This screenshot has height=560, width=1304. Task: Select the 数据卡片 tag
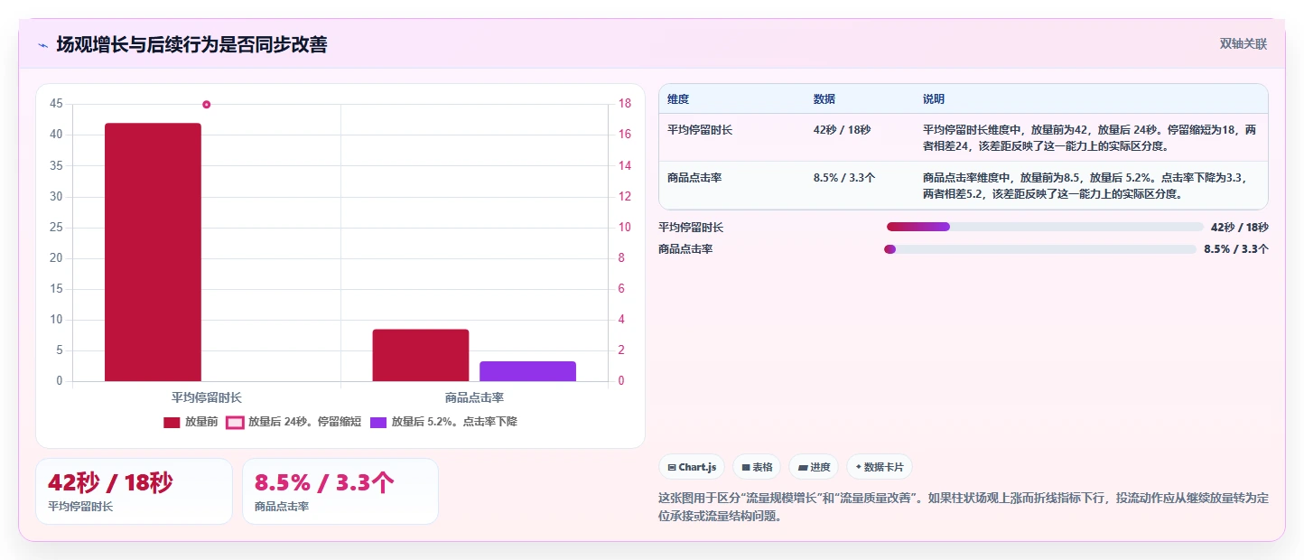(x=880, y=467)
